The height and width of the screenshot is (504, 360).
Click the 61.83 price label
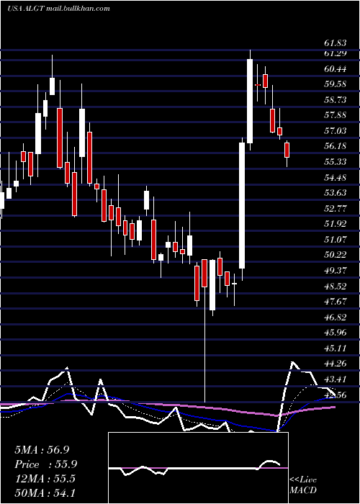click(336, 43)
